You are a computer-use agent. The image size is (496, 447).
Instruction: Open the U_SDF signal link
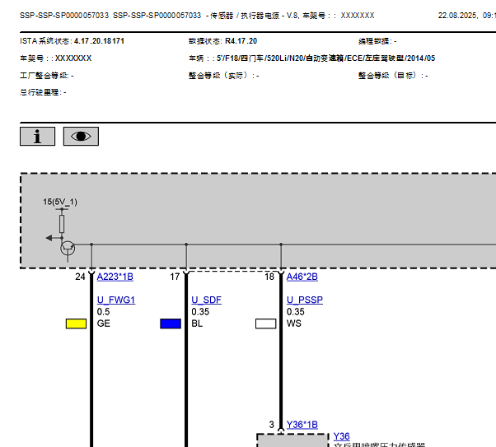pos(206,300)
